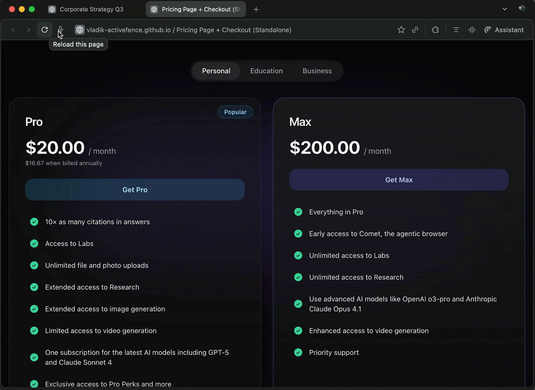Select the Personal plan toggle
This screenshot has height=390, width=535.
216,71
